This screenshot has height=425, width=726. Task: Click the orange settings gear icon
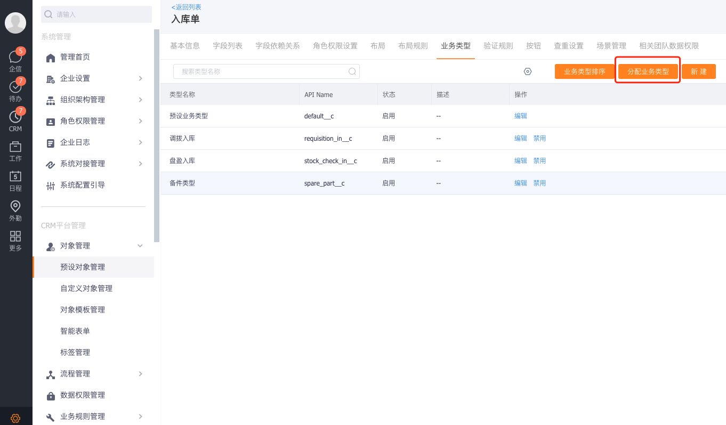click(x=15, y=418)
